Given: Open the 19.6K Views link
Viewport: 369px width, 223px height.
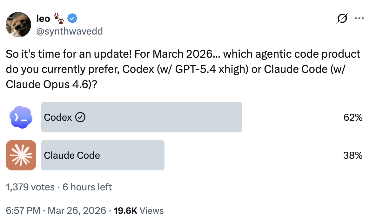Looking at the screenshot, I should (138, 210).
